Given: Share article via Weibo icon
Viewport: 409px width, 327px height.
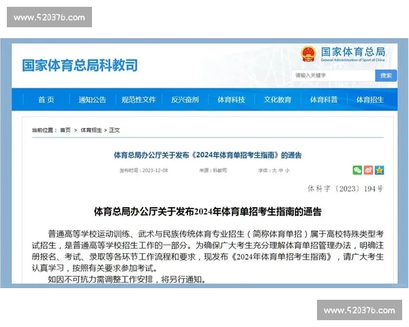Looking at the screenshot, I should click(x=368, y=170).
